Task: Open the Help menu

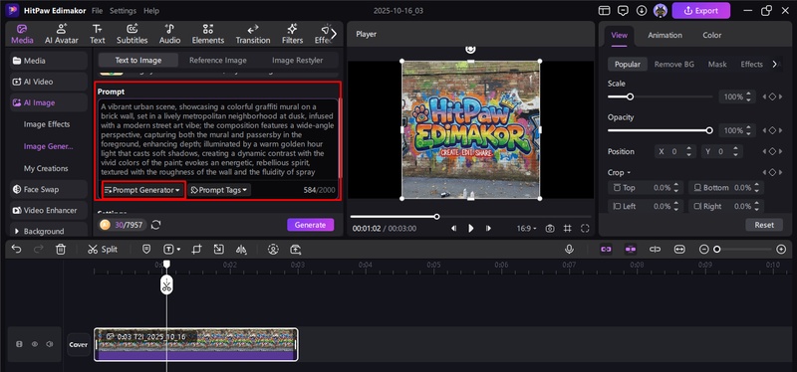Action: pyautogui.click(x=151, y=10)
